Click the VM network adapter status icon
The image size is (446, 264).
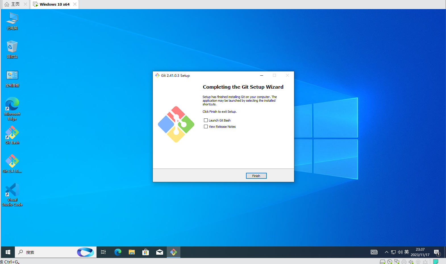coord(397,262)
